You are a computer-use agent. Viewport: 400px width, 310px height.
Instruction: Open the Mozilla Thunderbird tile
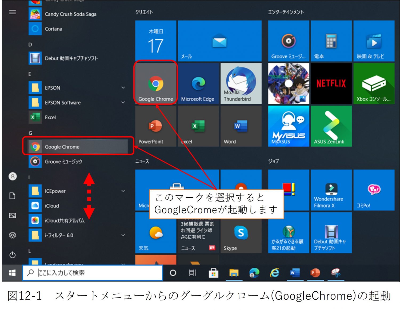pos(241,83)
